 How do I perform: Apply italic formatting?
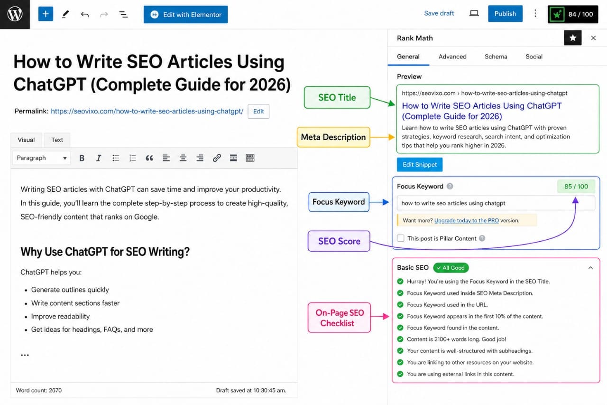point(99,158)
